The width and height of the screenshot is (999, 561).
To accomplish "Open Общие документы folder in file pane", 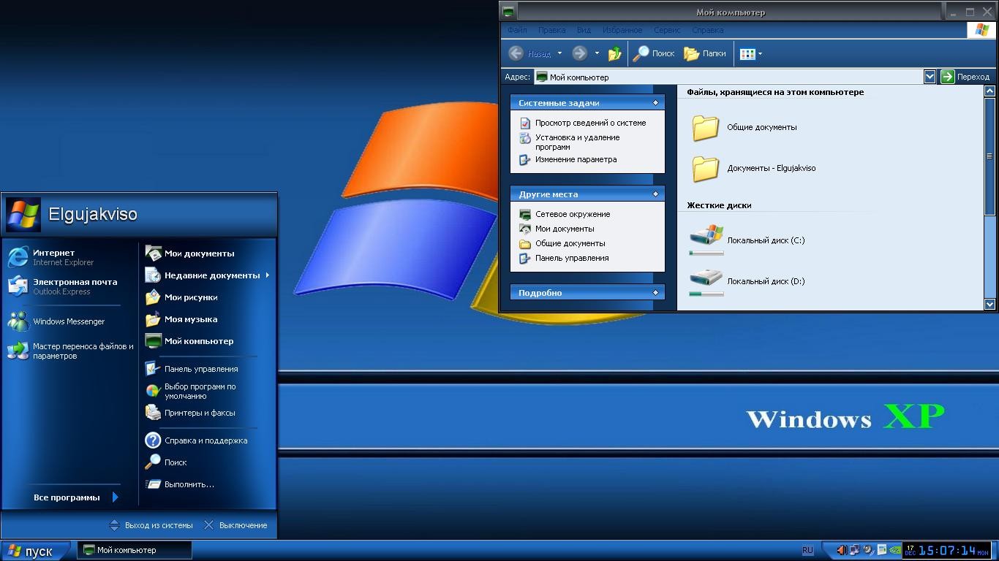I will pyautogui.click(x=744, y=127).
